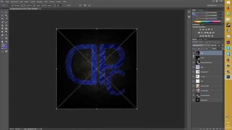This screenshot has height=130, width=232.
Task: Add a Channel Mixer adjustment layer
Action: (210, 33)
